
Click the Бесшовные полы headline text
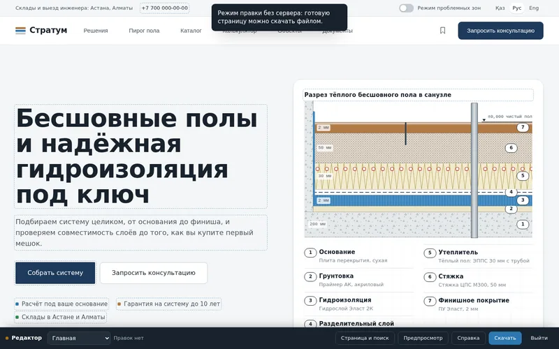point(140,156)
